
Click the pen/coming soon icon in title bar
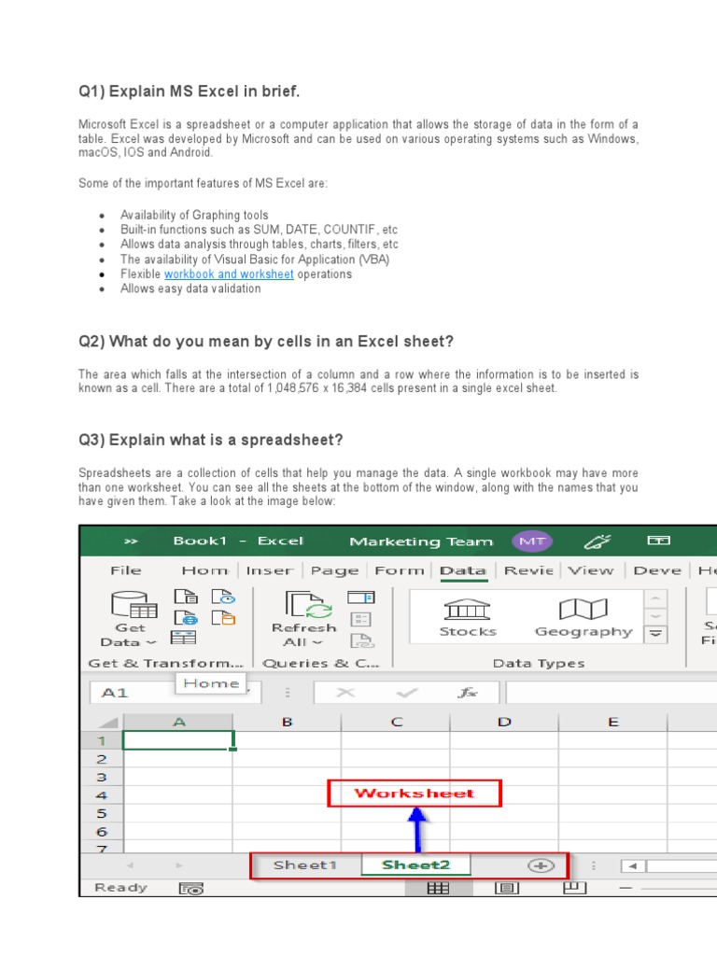tap(597, 541)
